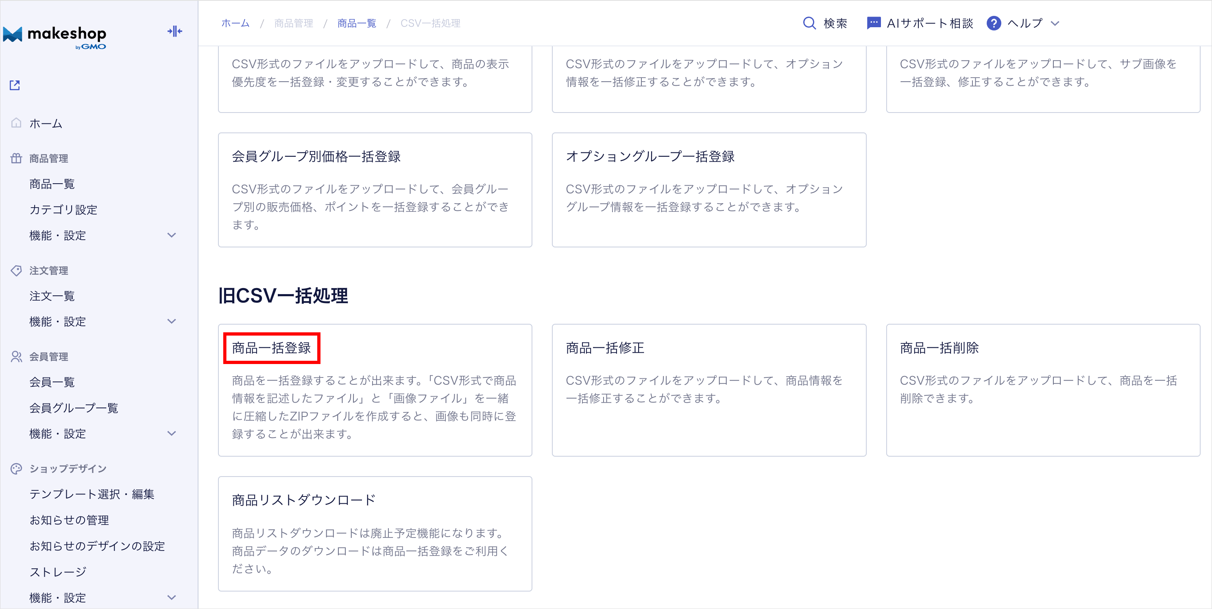Open the 商品一括登録 card
This screenshot has width=1212, height=609.
(271, 348)
